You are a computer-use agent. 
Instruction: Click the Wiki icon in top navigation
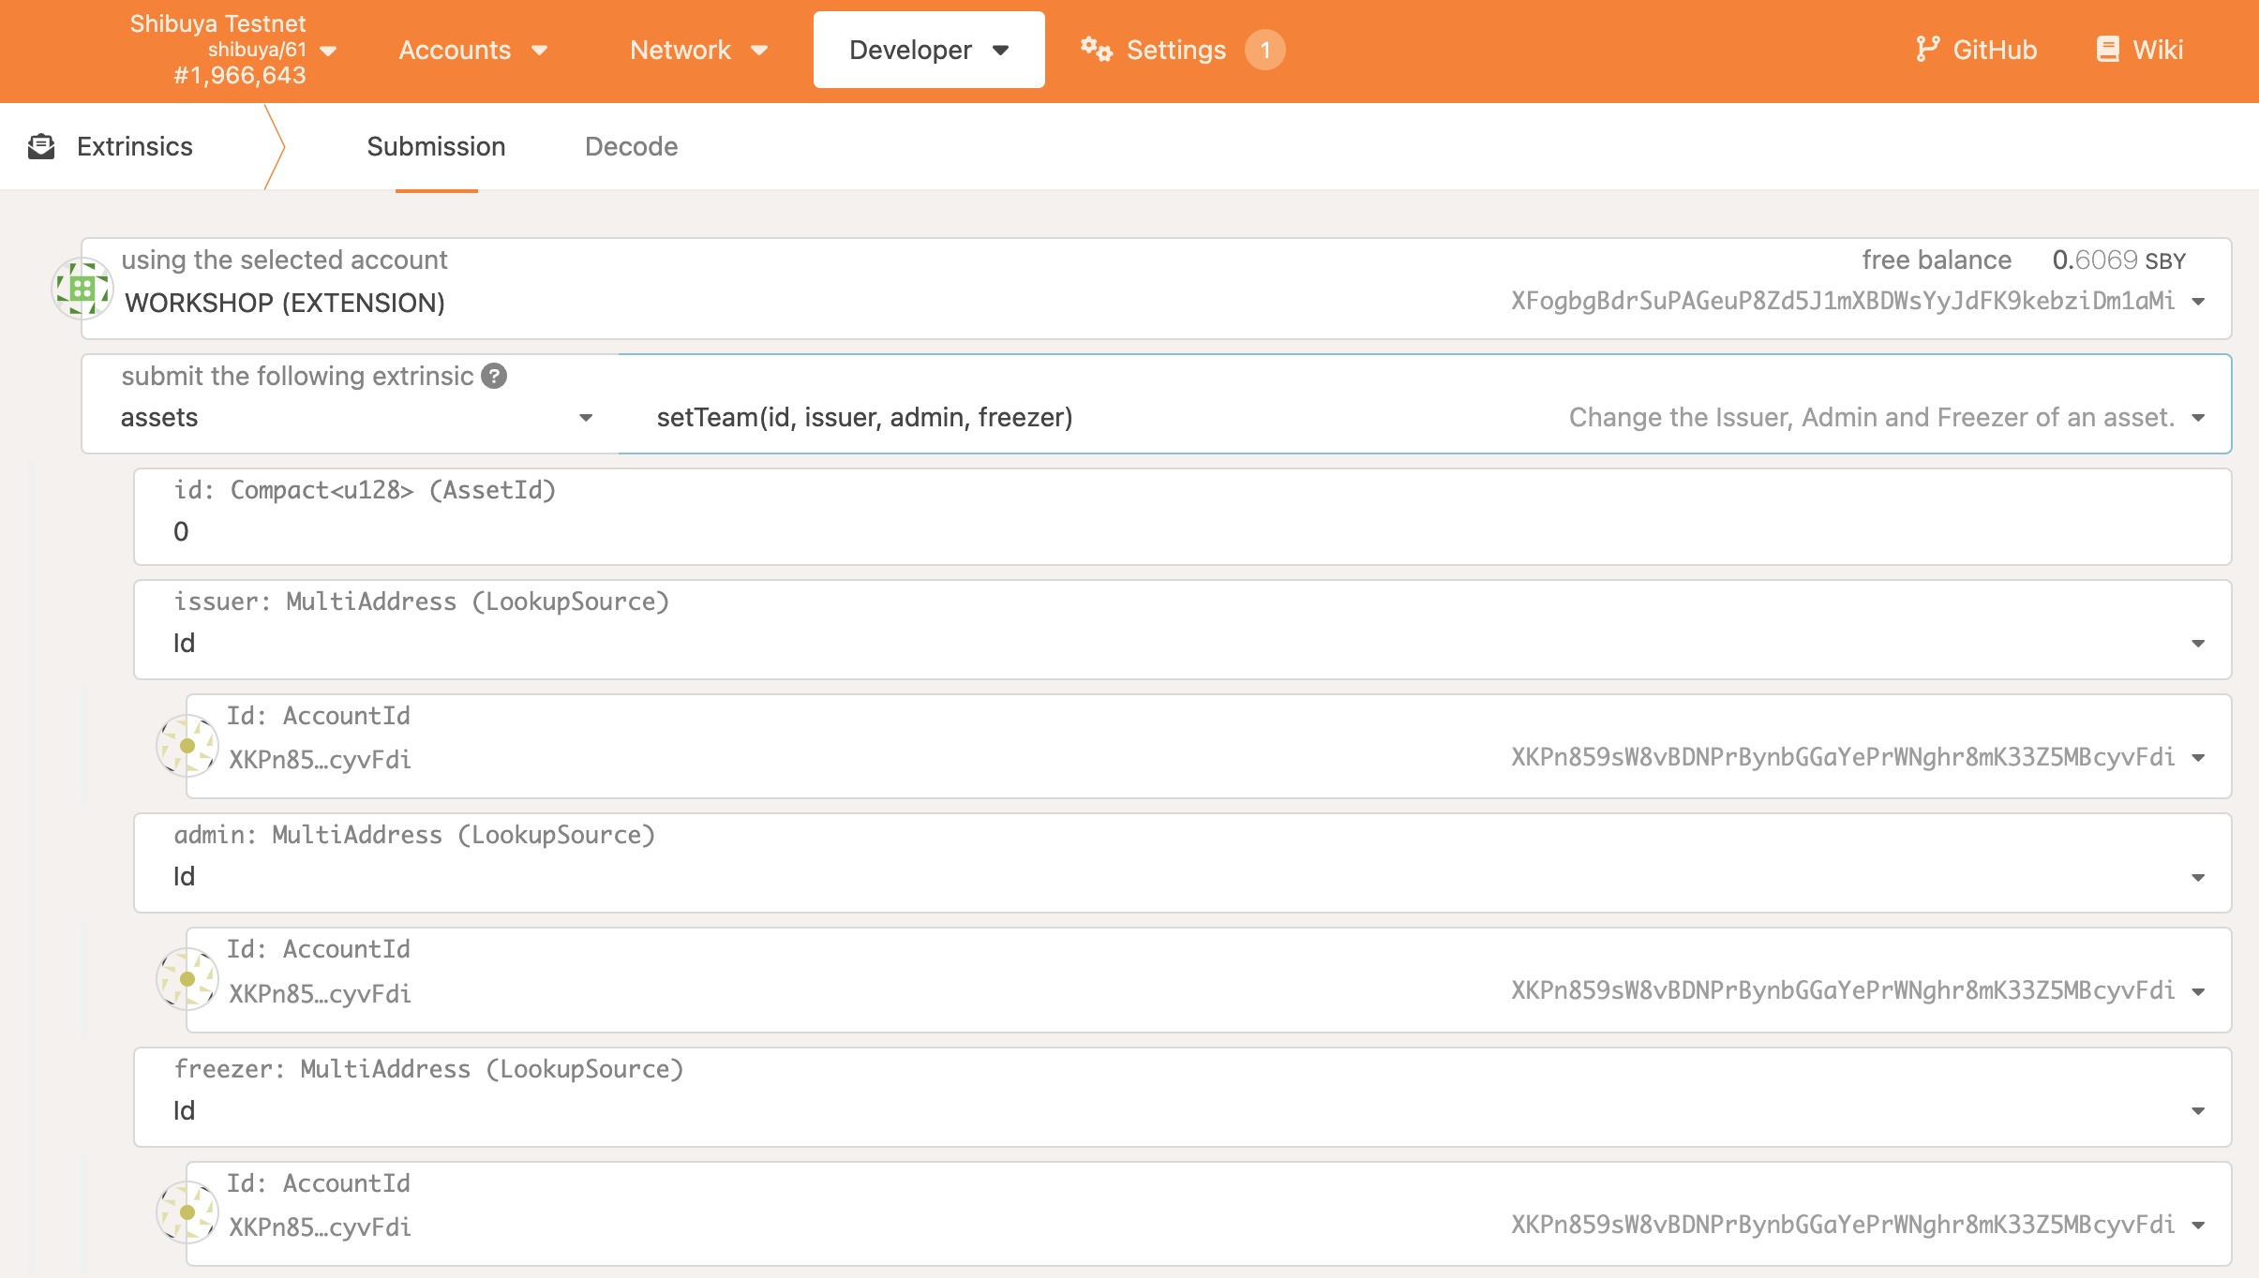coord(2112,48)
